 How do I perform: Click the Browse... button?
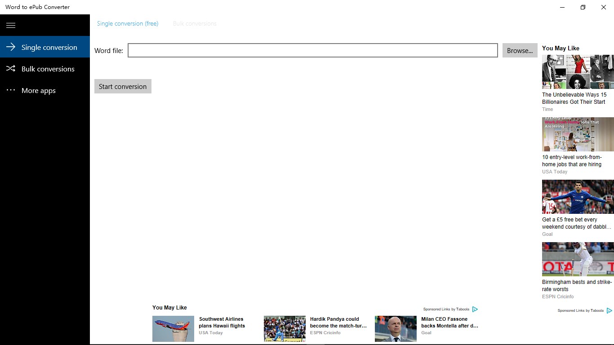point(520,50)
